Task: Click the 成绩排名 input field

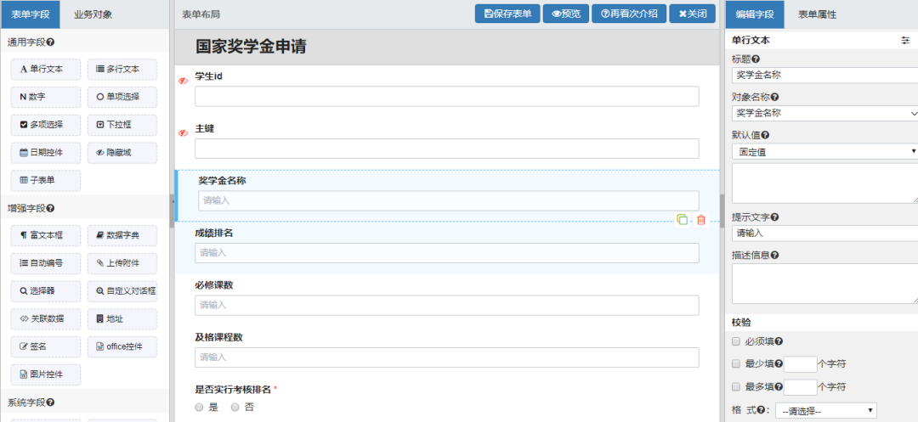Action: point(446,253)
